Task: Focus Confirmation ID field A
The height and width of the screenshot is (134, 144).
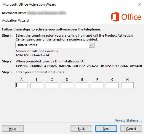Action: [22, 85]
